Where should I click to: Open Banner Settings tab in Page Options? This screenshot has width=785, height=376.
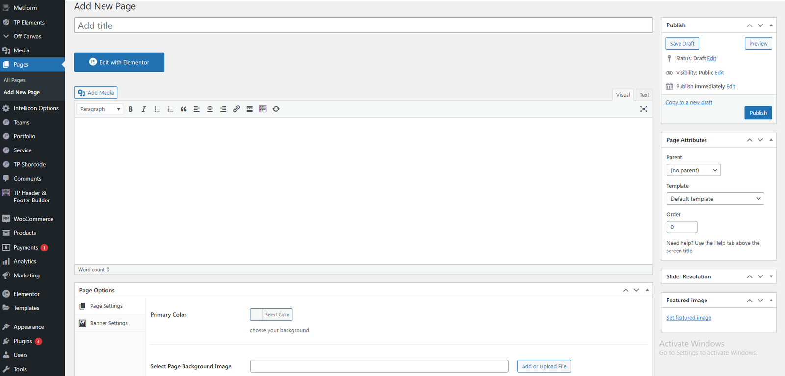(x=109, y=323)
